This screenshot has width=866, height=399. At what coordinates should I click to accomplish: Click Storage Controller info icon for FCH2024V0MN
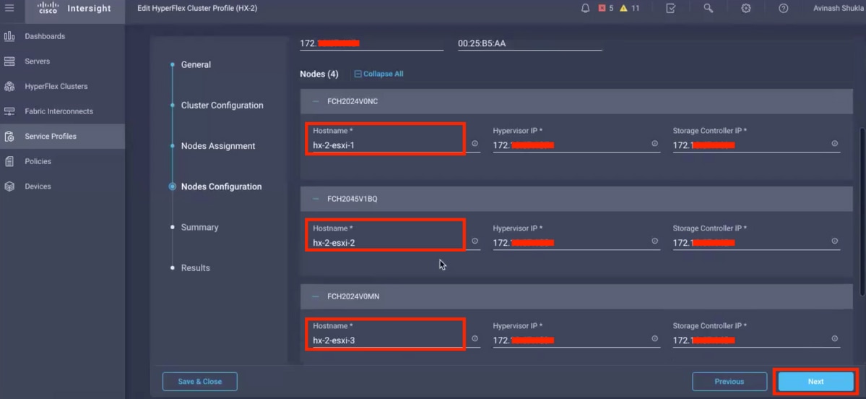pyautogui.click(x=834, y=339)
